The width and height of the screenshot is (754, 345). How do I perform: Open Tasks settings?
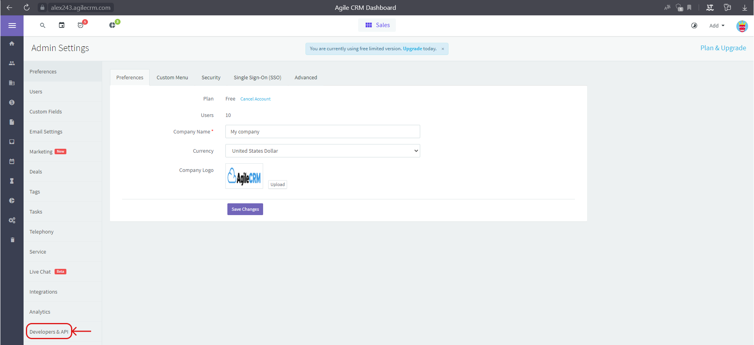point(62,212)
